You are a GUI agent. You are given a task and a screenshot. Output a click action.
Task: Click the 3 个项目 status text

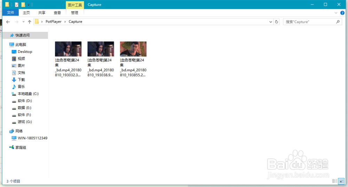[13, 181]
